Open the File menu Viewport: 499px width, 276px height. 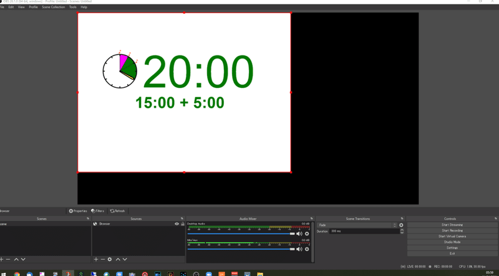click(2, 7)
